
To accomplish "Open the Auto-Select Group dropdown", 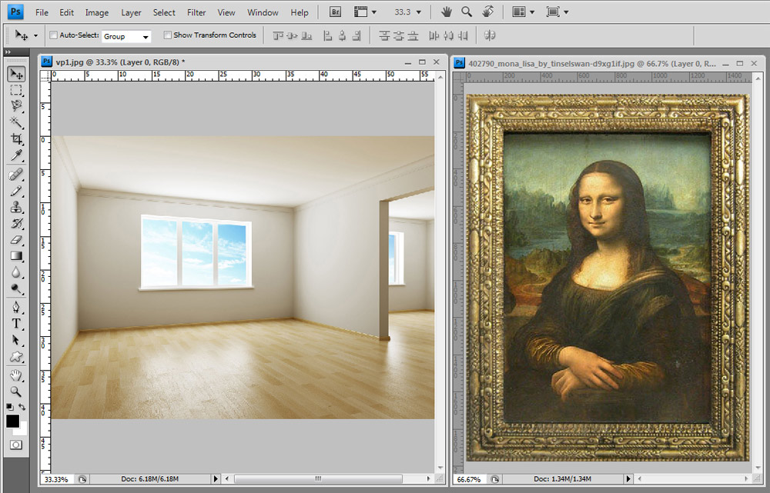I will click(x=126, y=36).
